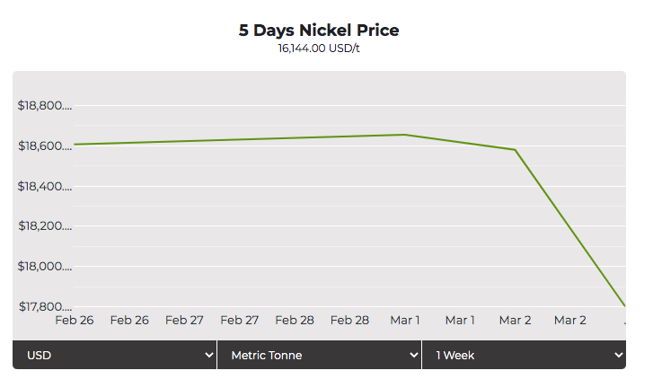The width and height of the screenshot is (653, 388).
Task: Open the 1 Week time range dropdown
Action: coord(524,355)
